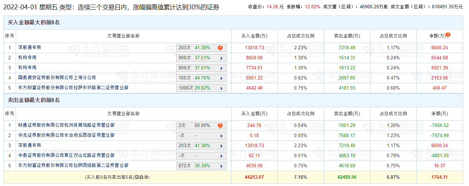Click sell amount cell 1813.22

click(x=347, y=68)
